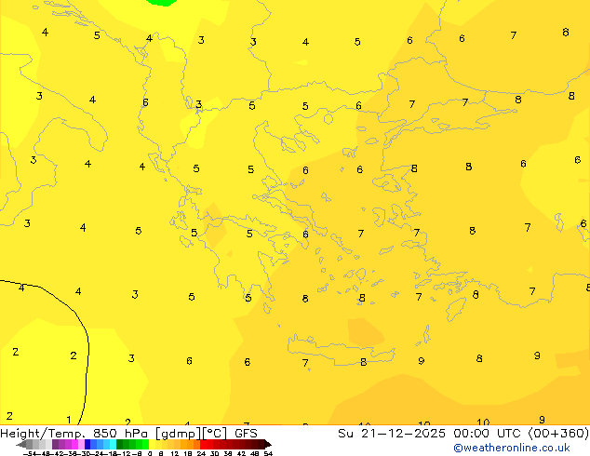Click the "24" label under the color scale
The image size is (590, 456).
coord(201,453)
